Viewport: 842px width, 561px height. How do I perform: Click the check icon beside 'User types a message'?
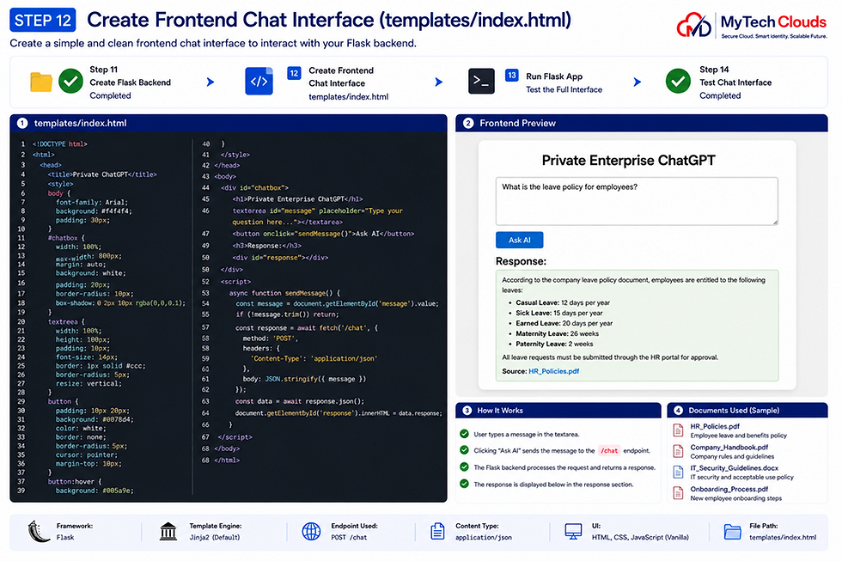coord(465,434)
